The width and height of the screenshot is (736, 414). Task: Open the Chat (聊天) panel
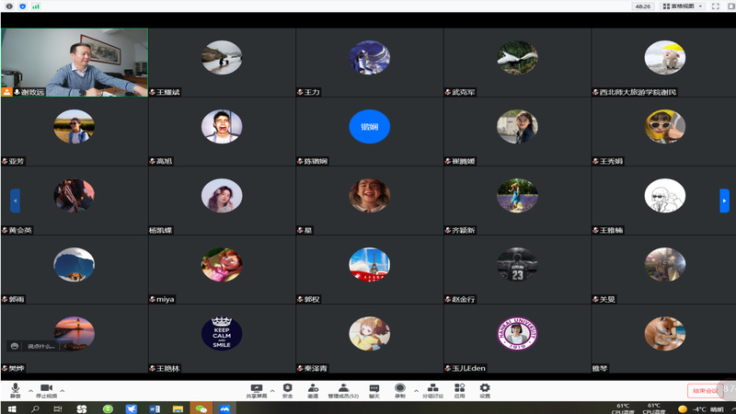coord(374,390)
